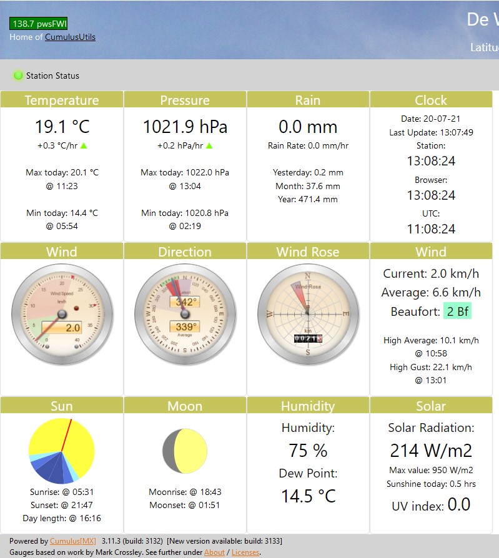
Task: Click the Solar Radiation 214 W/m2 reading
Action: [x=431, y=450]
